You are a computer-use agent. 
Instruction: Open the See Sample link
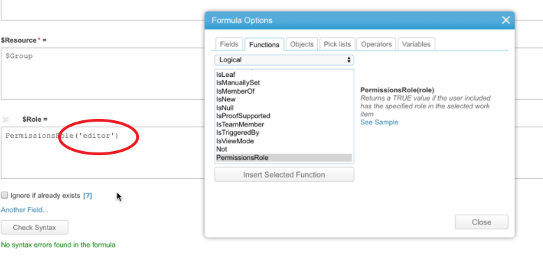(x=379, y=122)
